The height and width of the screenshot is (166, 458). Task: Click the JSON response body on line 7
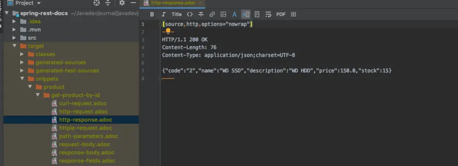277,71
